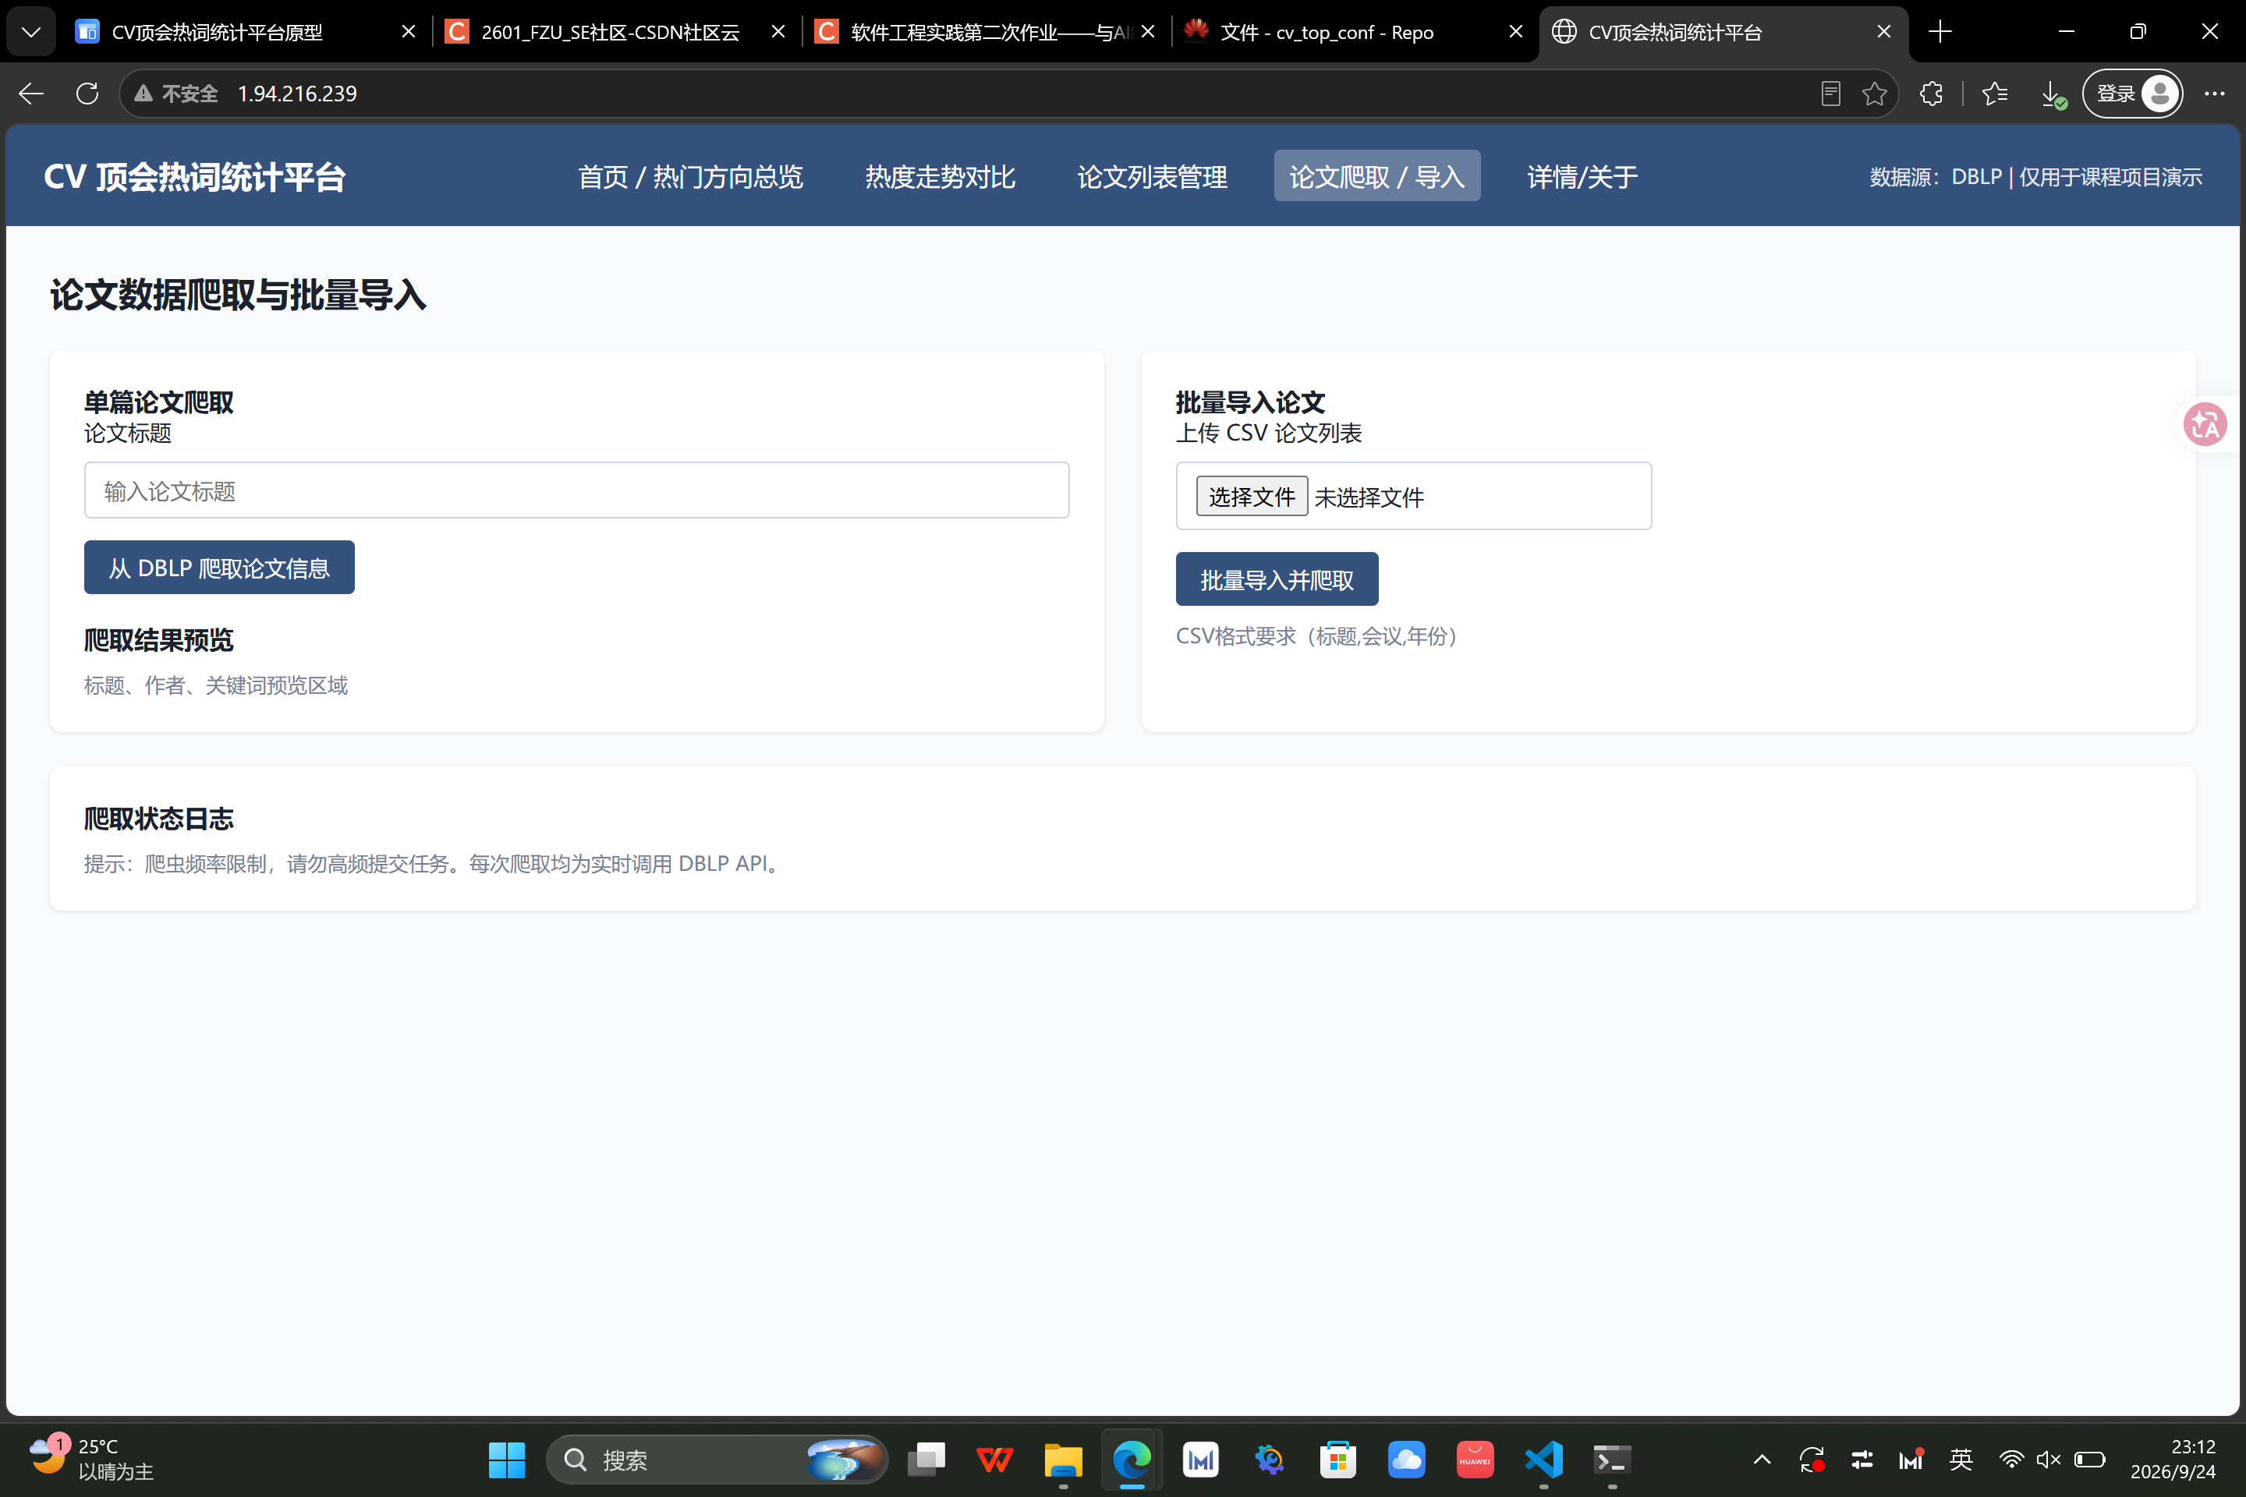Click the browser 登录 profile button
Screen dimensions: 2246x1497
coord(2131,94)
